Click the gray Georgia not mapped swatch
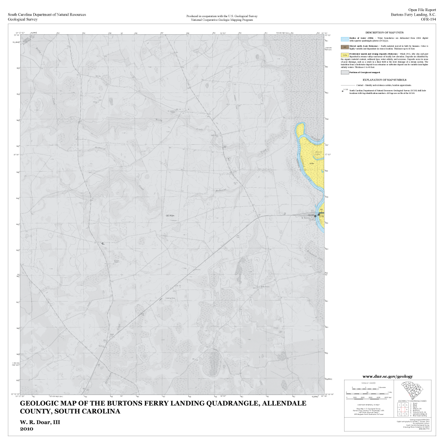This screenshot has height=444, width=444. coord(345,73)
